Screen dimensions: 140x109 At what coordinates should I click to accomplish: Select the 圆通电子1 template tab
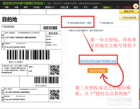click(x=50, y=7)
